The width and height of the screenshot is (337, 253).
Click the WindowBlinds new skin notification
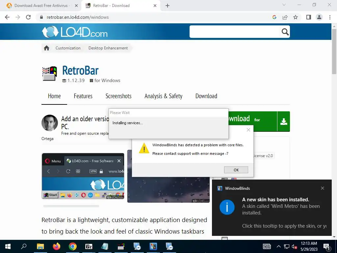coord(272,208)
